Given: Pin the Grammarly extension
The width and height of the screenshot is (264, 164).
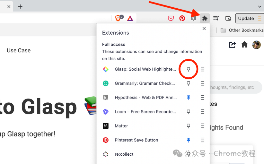Looking at the screenshot, I should (189, 83).
